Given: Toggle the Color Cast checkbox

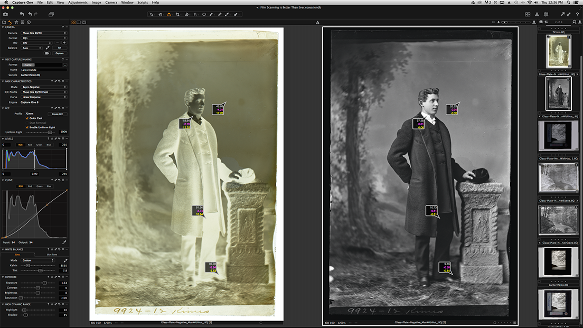Looking at the screenshot, I should 27,118.
